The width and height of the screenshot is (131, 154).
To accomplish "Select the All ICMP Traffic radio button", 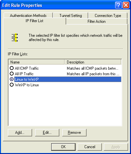I will [x=12, y=68].
